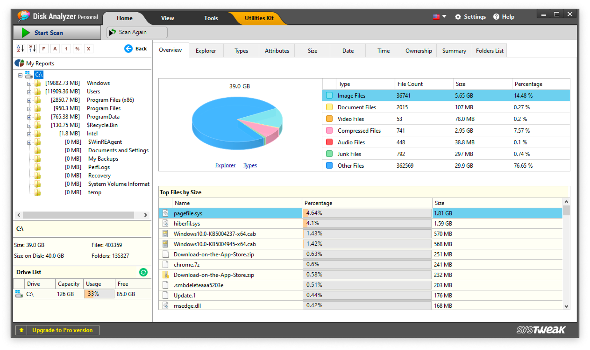Click the upgrade arrow icon in footer
Viewport: 590px width, 350px height.
coord(21,330)
